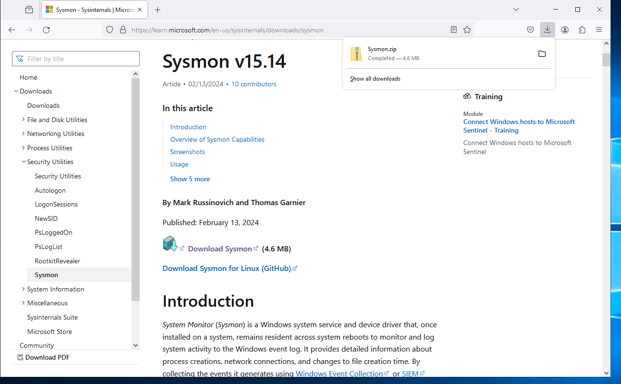
Task: Jump to Overview of Sysmon Capabilities
Action: coord(217,139)
